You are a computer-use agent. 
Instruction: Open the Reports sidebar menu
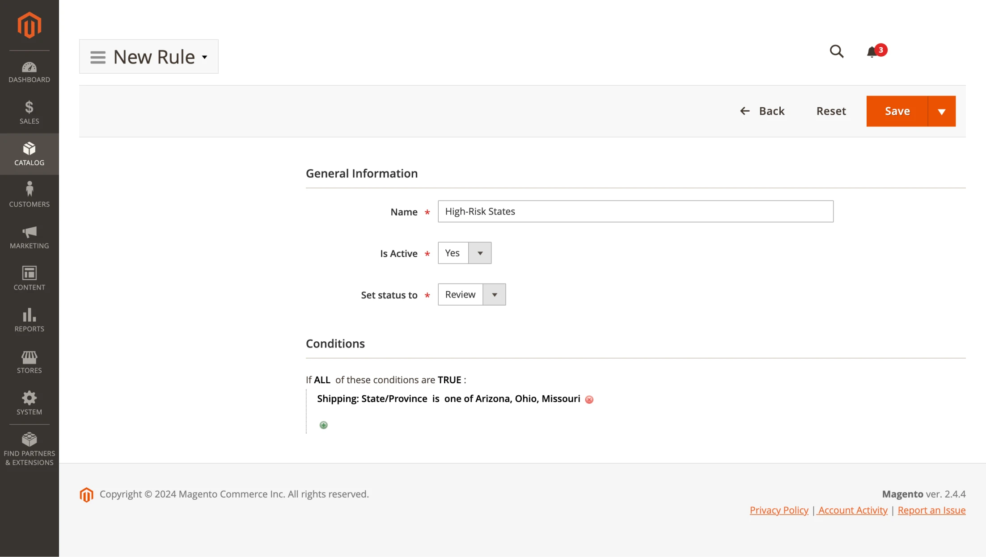pyautogui.click(x=29, y=320)
